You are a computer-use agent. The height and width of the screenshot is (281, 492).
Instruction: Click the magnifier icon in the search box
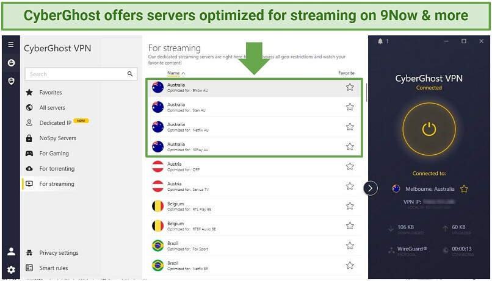coord(130,74)
